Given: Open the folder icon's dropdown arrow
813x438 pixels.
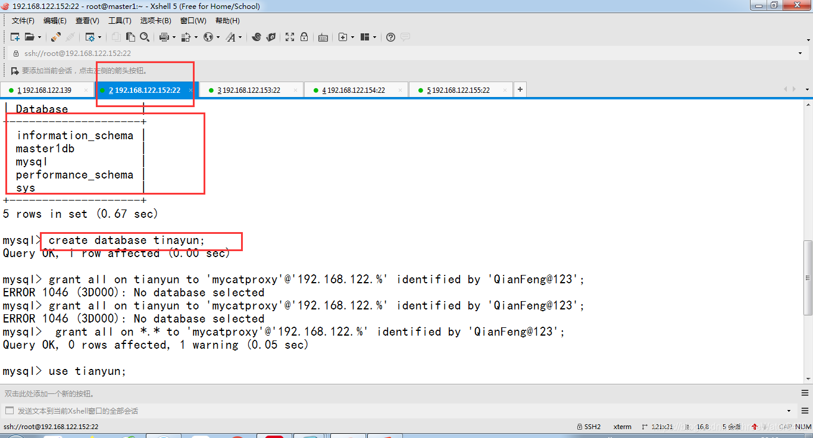Looking at the screenshot, I should [x=39, y=37].
